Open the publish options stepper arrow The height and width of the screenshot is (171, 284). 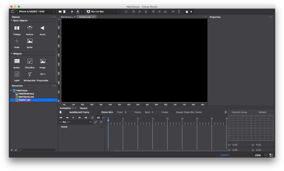click(82, 12)
